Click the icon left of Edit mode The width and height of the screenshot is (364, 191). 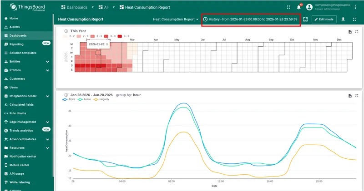pyautogui.click(x=305, y=20)
